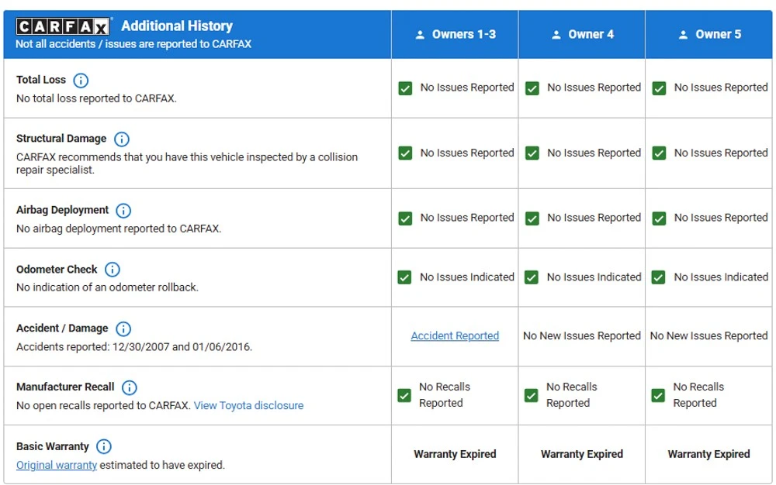Click 'No Issues Indicated' under Owners 1-3
The image size is (776, 485).
(467, 277)
